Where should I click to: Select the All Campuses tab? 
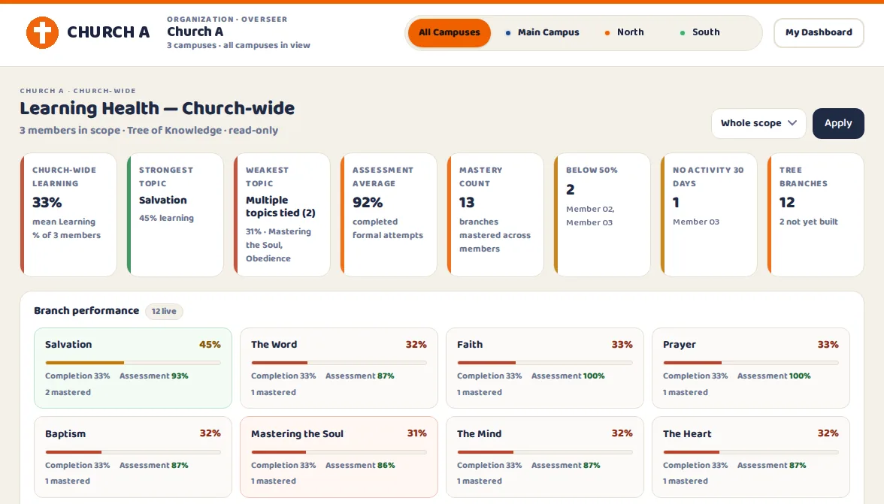pyautogui.click(x=449, y=32)
